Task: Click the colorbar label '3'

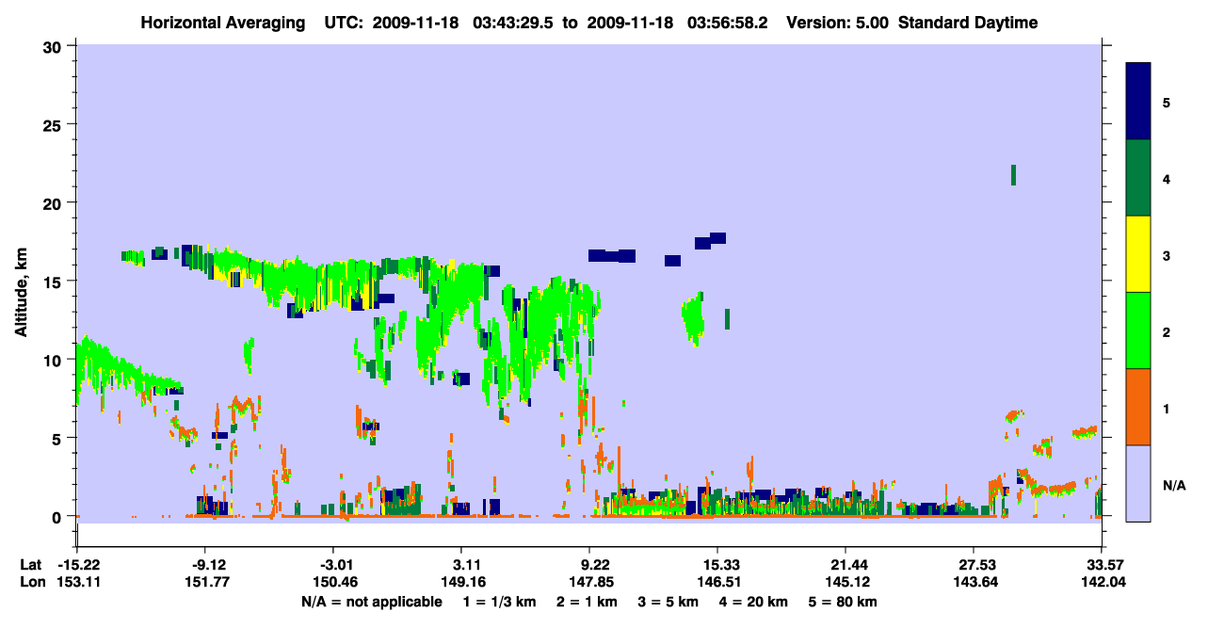Action: (1167, 255)
